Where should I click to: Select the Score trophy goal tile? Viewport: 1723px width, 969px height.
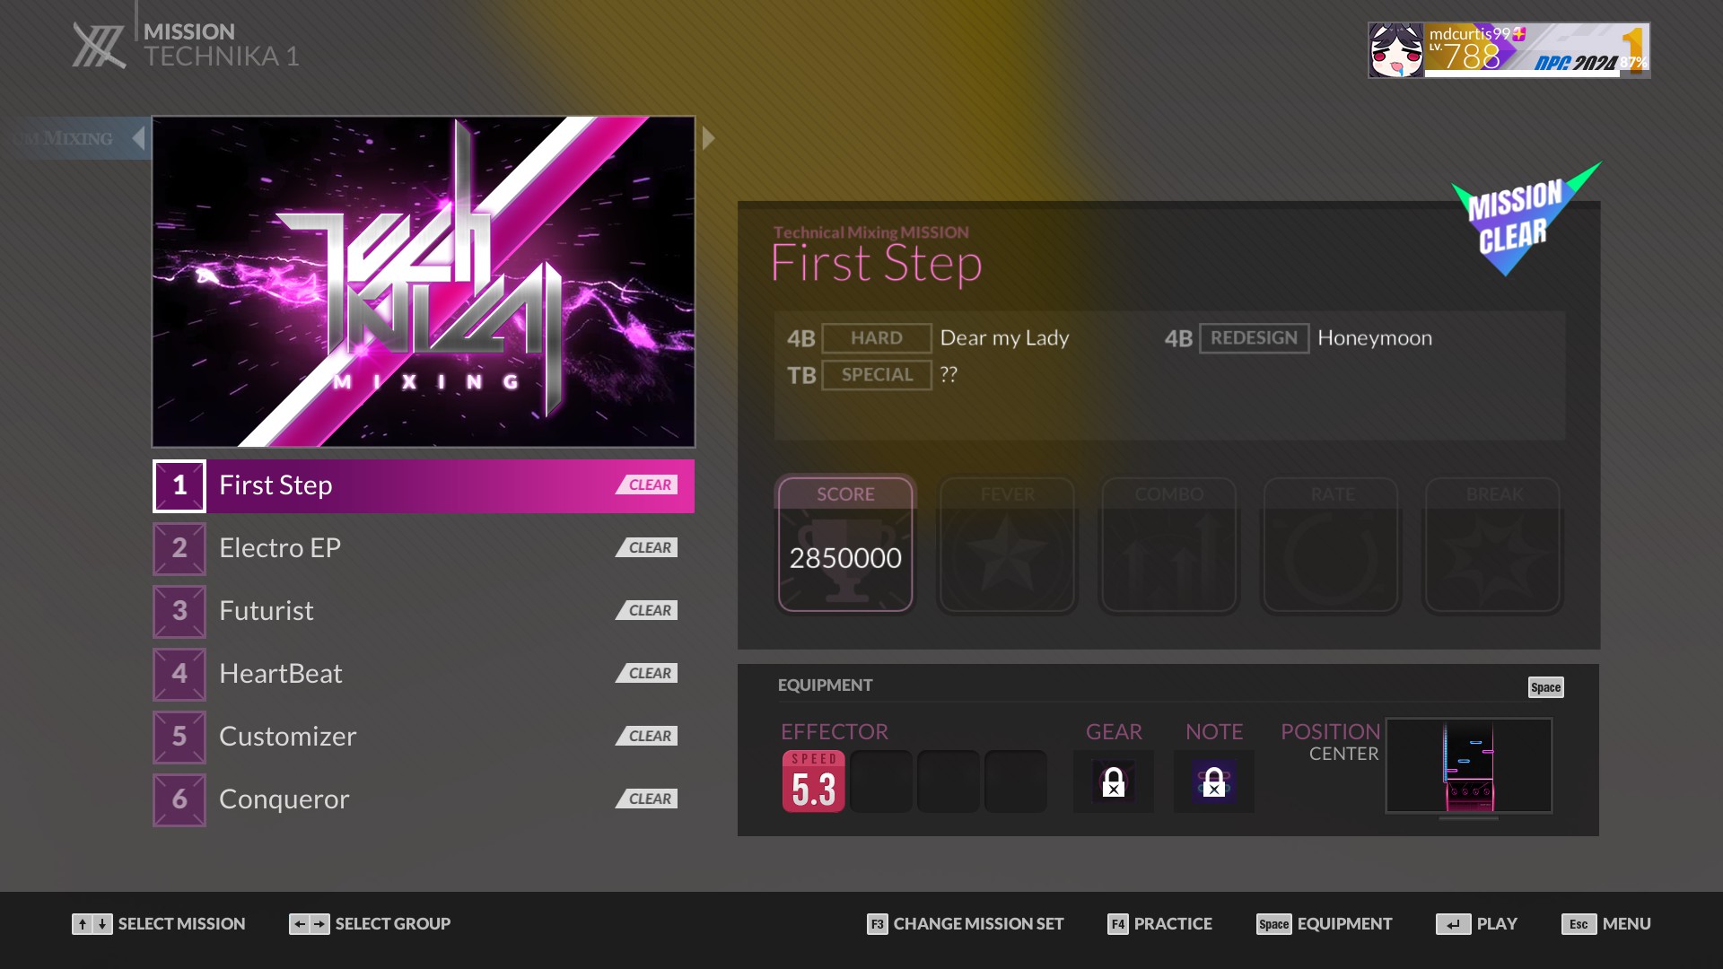[845, 545]
